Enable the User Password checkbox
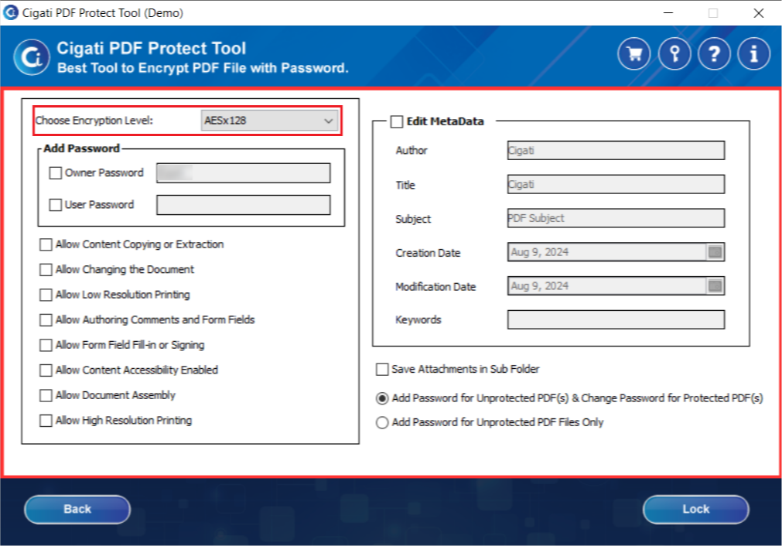Viewport: 782px width, 546px height. point(56,205)
